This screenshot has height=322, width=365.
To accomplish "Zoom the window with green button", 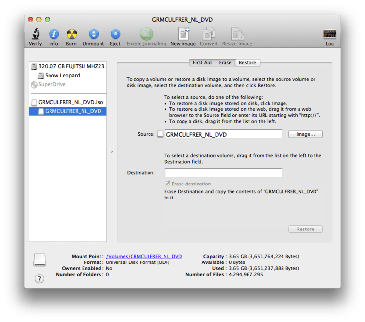I will coord(48,20).
